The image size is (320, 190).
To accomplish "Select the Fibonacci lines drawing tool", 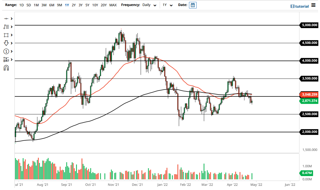I will click(7, 27).
